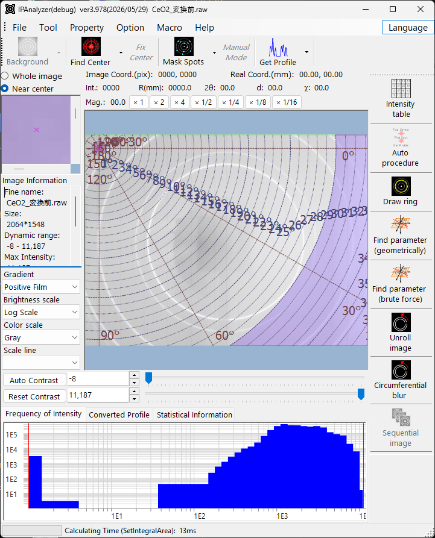Switch to Statistical Information tab

(194, 414)
